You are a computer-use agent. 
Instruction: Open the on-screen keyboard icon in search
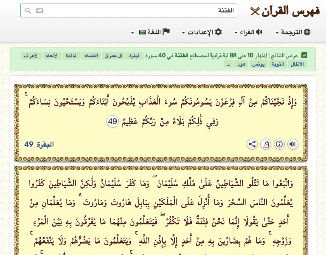39,11
